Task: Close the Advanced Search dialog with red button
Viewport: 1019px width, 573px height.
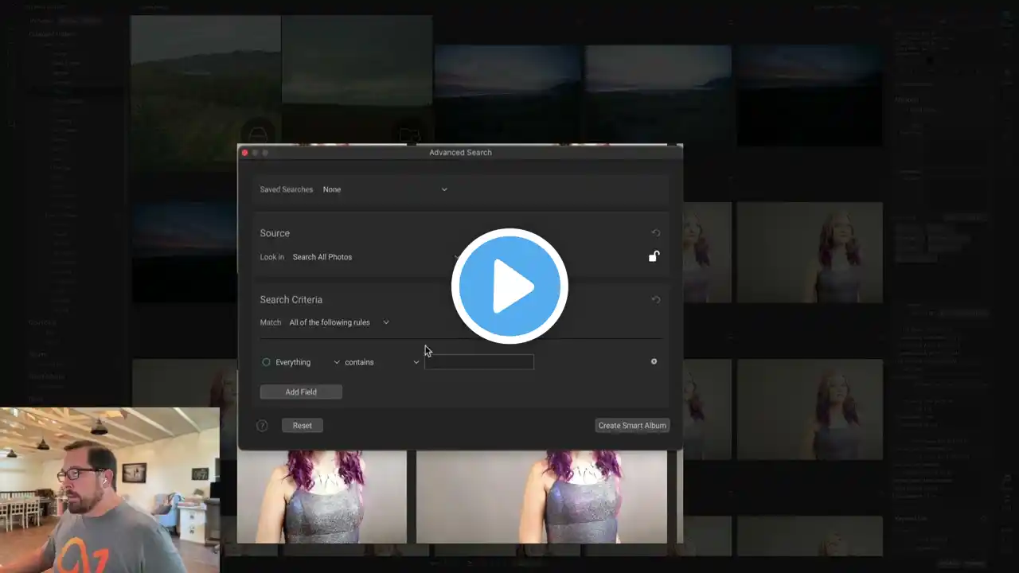Action: pyautogui.click(x=245, y=153)
